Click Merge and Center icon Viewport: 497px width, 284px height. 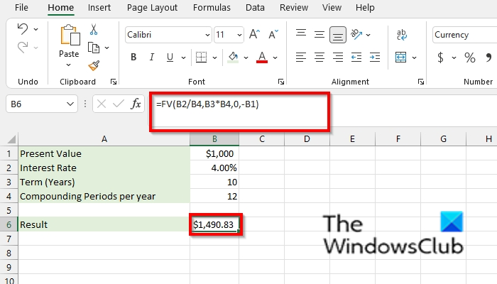click(401, 58)
